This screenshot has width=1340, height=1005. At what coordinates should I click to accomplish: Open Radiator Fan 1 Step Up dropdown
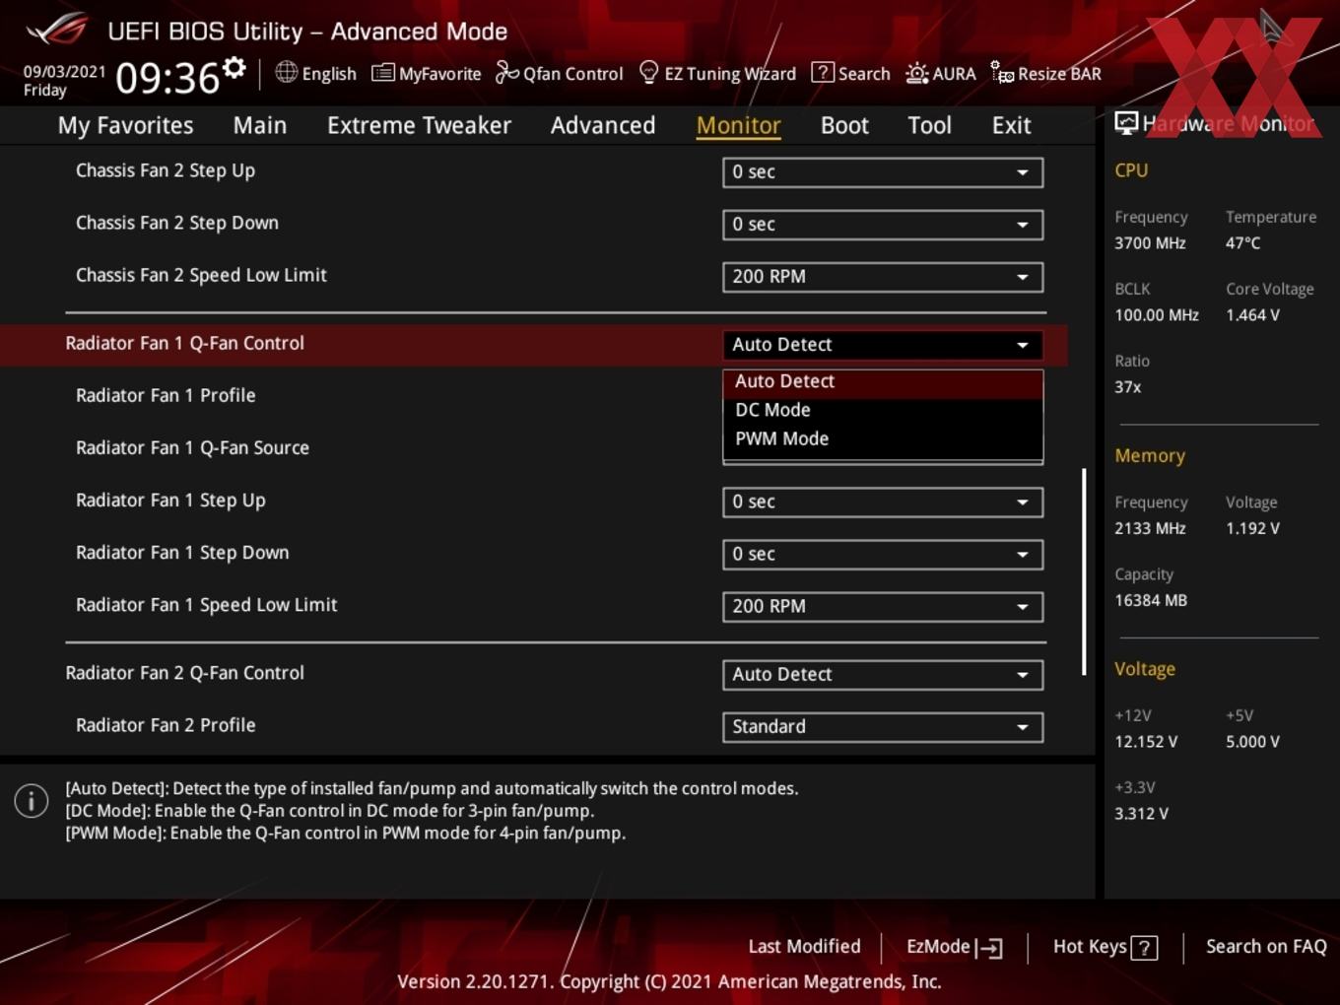coord(883,502)
